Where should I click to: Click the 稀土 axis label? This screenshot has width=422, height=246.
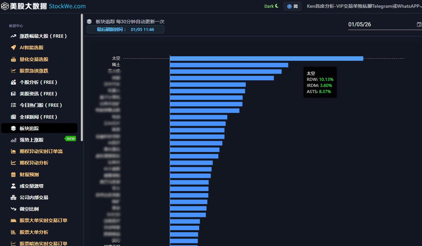pos(116,65)
